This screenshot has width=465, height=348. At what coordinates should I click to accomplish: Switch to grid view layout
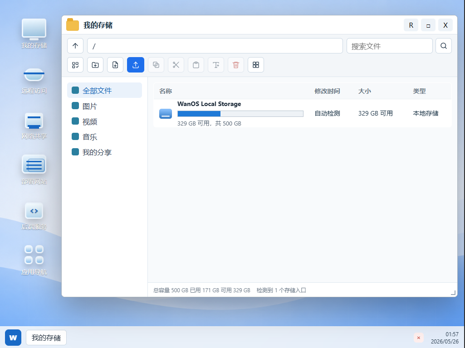[255, 65]
